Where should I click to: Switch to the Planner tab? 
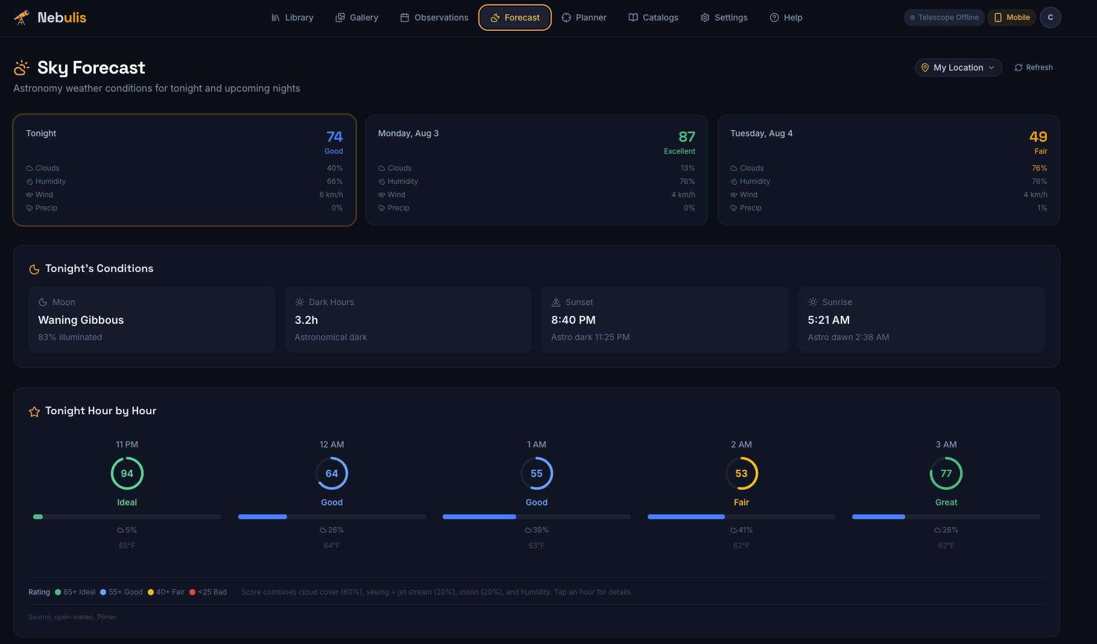pyautogui.click(x=584, y=17)
